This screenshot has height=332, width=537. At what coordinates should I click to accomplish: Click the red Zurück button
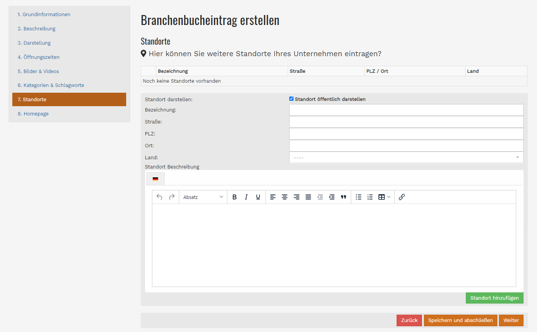click(x=409, y=320)
